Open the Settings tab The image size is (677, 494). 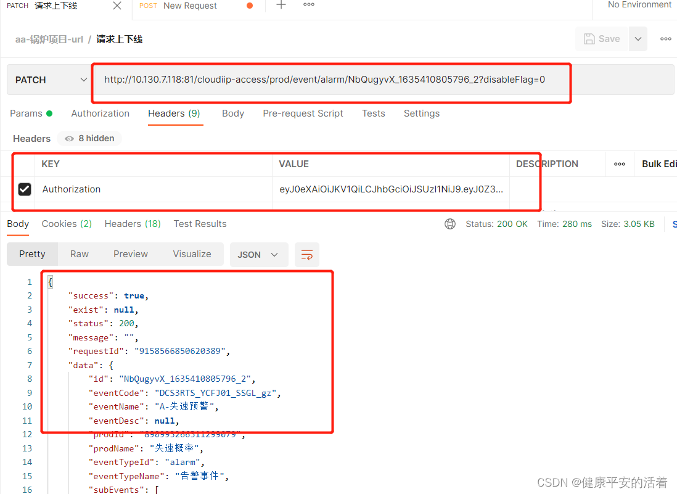[x=421, y=113]
